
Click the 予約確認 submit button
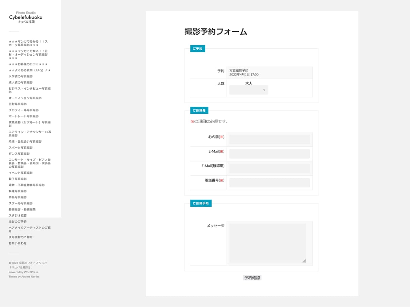252,278
